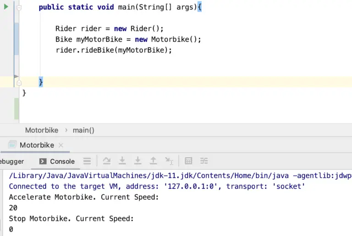The image size is (352, 236).
Task: Click the main() breadcrumb item
Action: [83, 130]
